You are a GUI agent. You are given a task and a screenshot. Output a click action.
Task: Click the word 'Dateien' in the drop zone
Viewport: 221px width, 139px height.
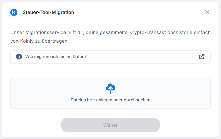(78, 100)
